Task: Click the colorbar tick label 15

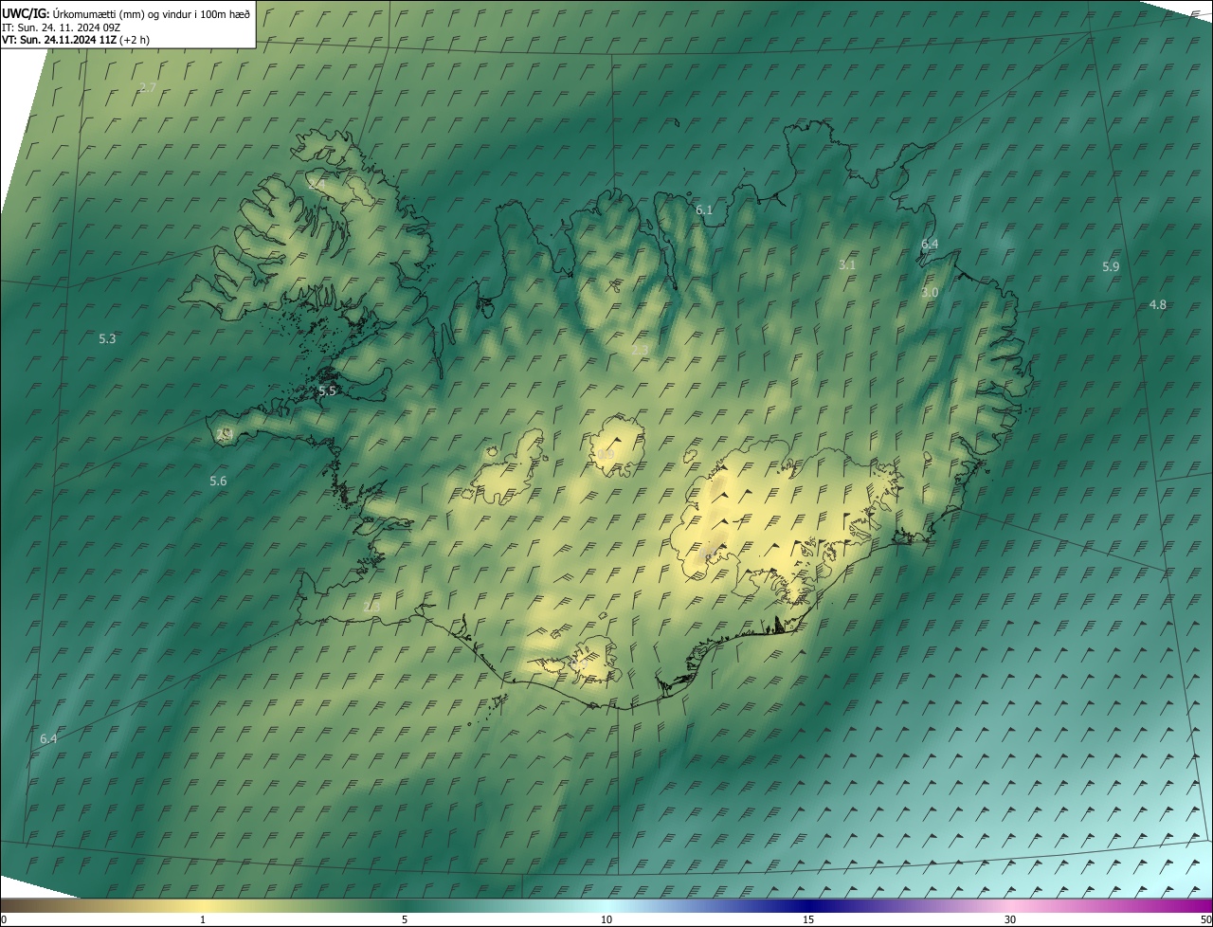Action: (808, 920)
